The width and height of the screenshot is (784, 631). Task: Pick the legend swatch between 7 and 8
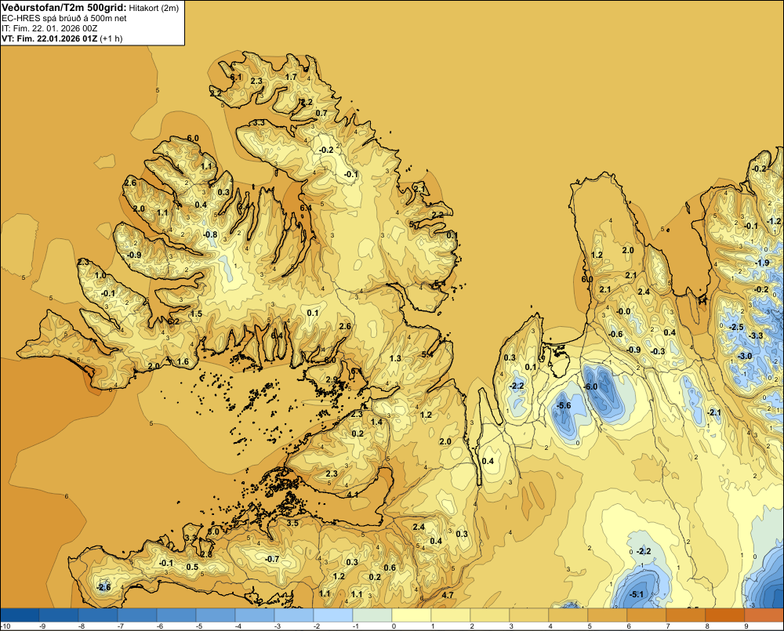[685, 615]
